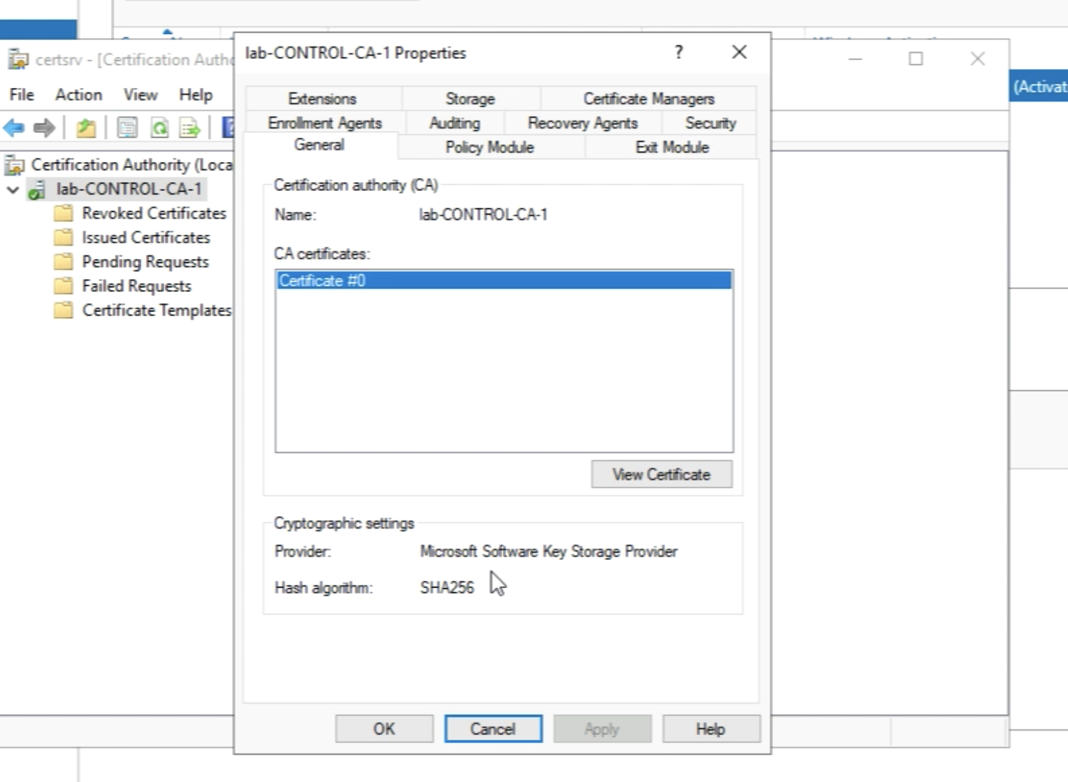
Task: Open the Security tab
Action: (x=710, y=123)
